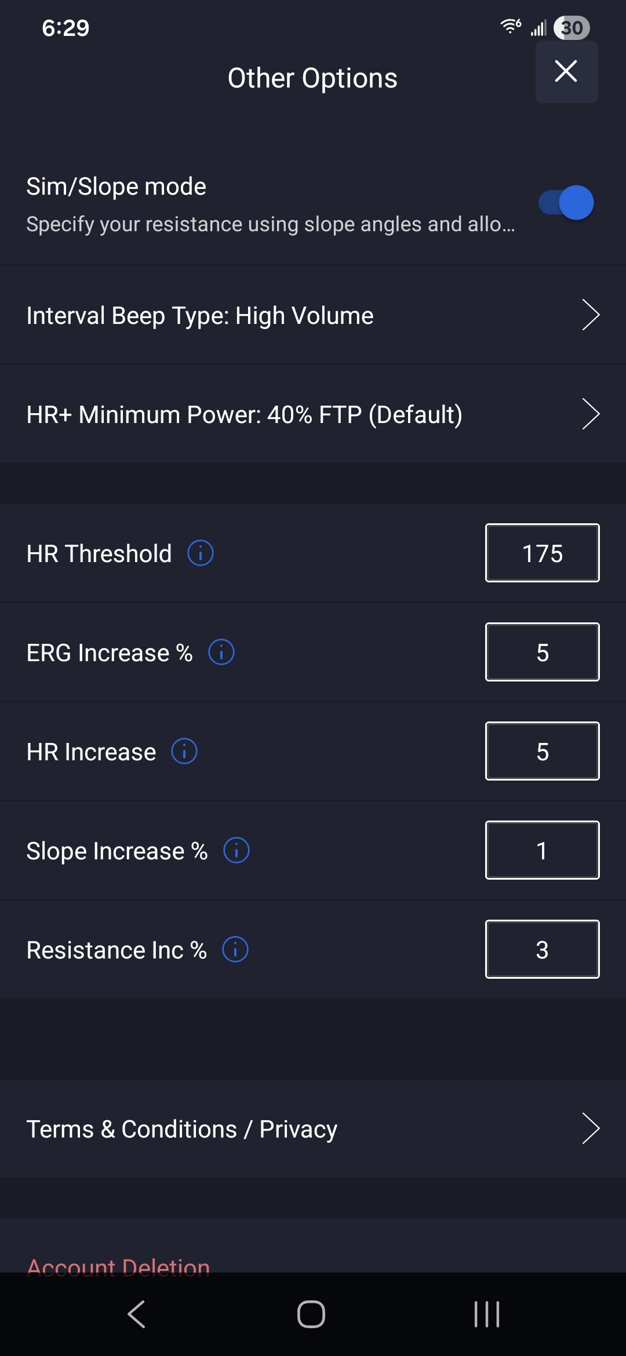The image size is (626, 1356).
Task: Open HR+ Minimum Power options chevron
Action: 590,414
